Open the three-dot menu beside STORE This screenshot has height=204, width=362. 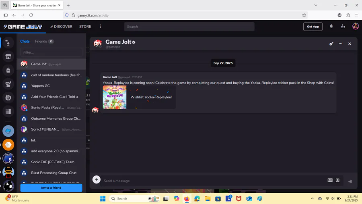click(101, 26)
